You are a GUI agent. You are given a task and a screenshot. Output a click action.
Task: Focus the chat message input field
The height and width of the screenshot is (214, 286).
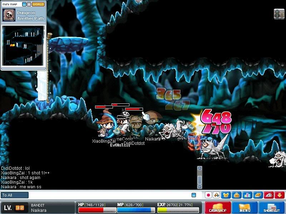pyautogui.click(x=109, y=195)
